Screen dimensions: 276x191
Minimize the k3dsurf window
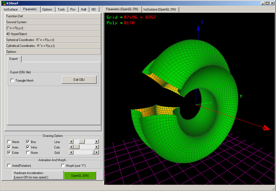point(263,3)
